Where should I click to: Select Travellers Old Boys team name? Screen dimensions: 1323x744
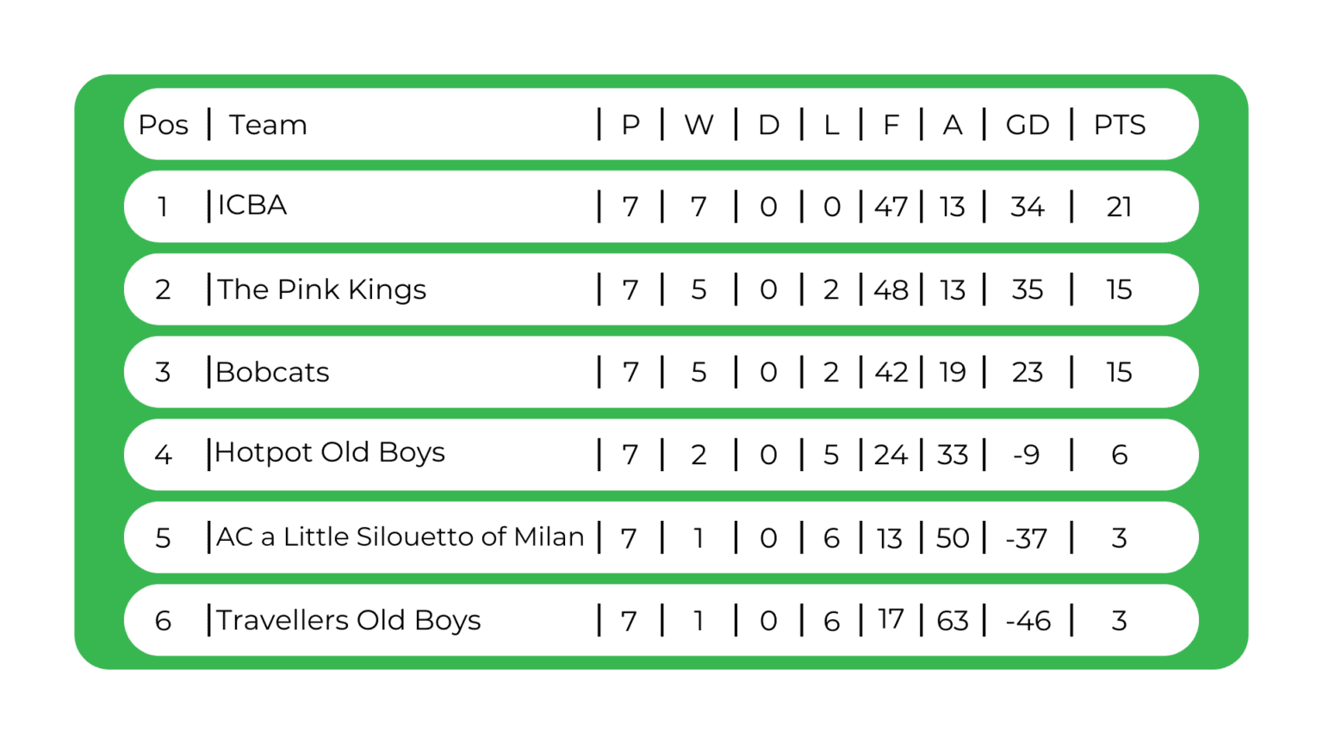(x=349, y=620)
